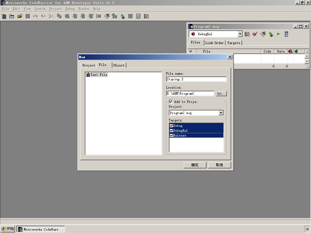Viewport: 311px width, 233px height.
Task: Click the Debug icon in ProgramC.mcp window
Action: click(271, 34)
